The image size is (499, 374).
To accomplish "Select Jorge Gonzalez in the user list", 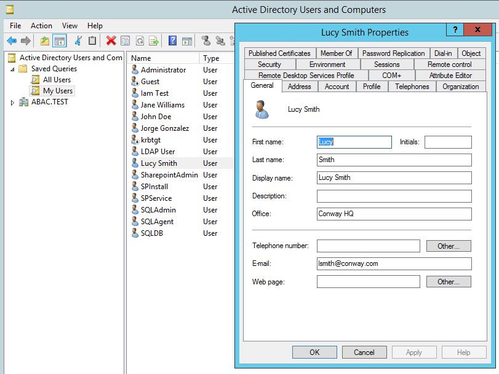I will pyautogui.click(x=164, y=128).
